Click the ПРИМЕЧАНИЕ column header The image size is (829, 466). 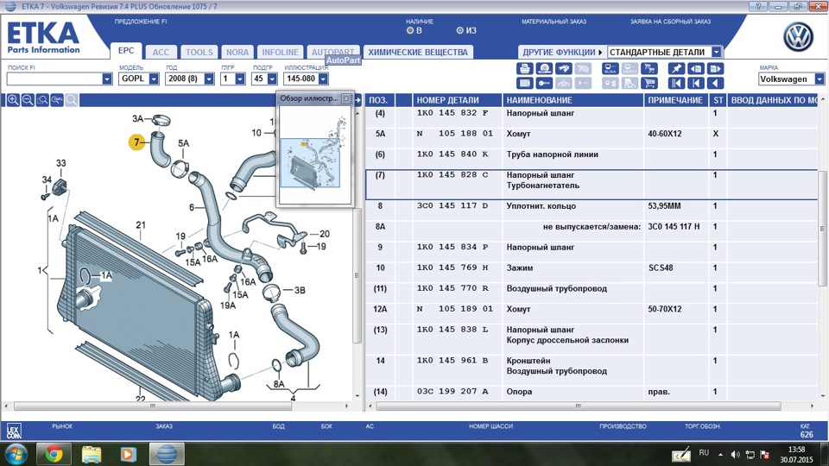pyautogui.click(x=675, y=100)
